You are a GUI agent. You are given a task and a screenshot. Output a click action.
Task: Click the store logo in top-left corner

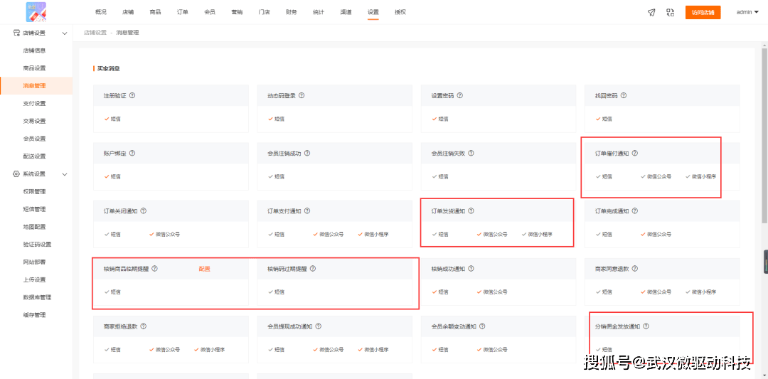36,12
